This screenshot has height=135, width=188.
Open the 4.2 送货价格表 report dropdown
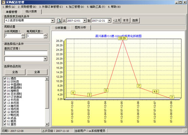53,21
